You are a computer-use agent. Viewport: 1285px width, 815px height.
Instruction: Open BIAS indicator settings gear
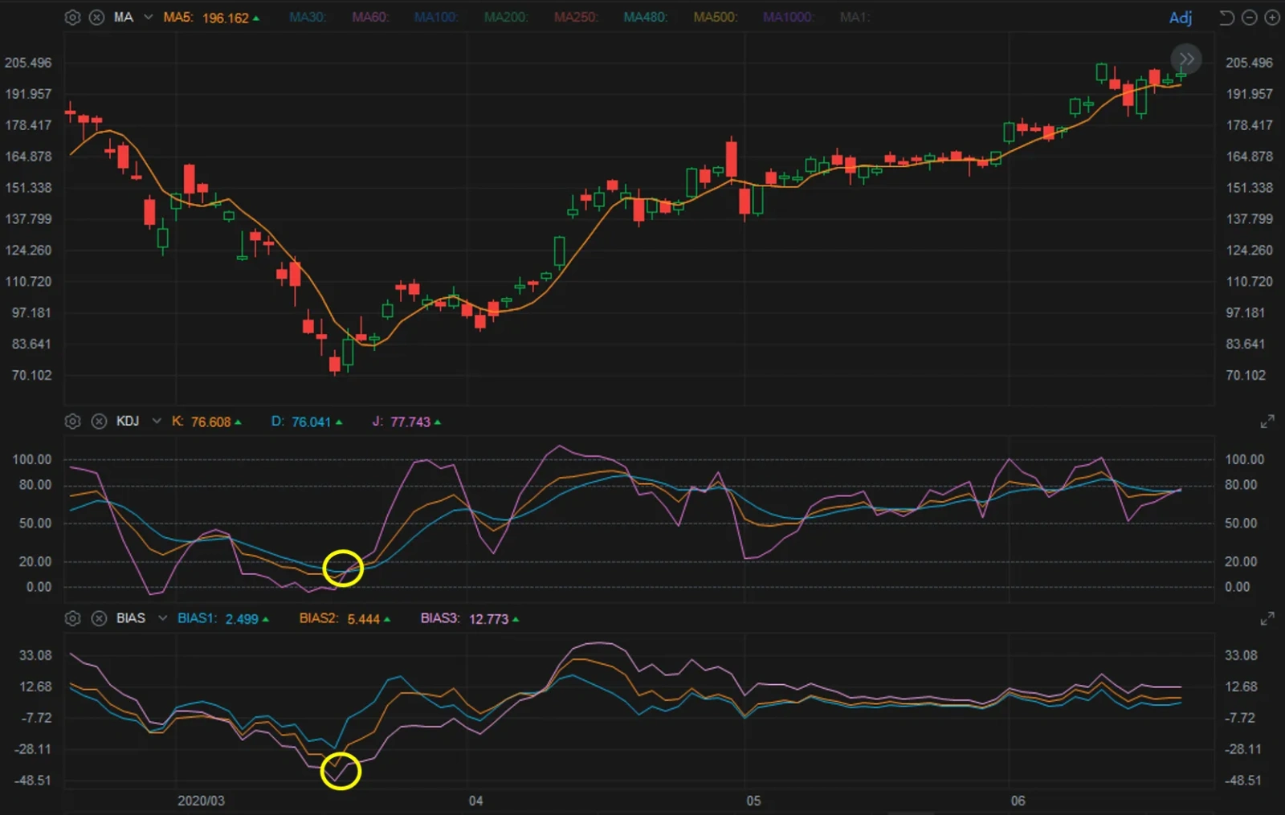tap(72, 618)
